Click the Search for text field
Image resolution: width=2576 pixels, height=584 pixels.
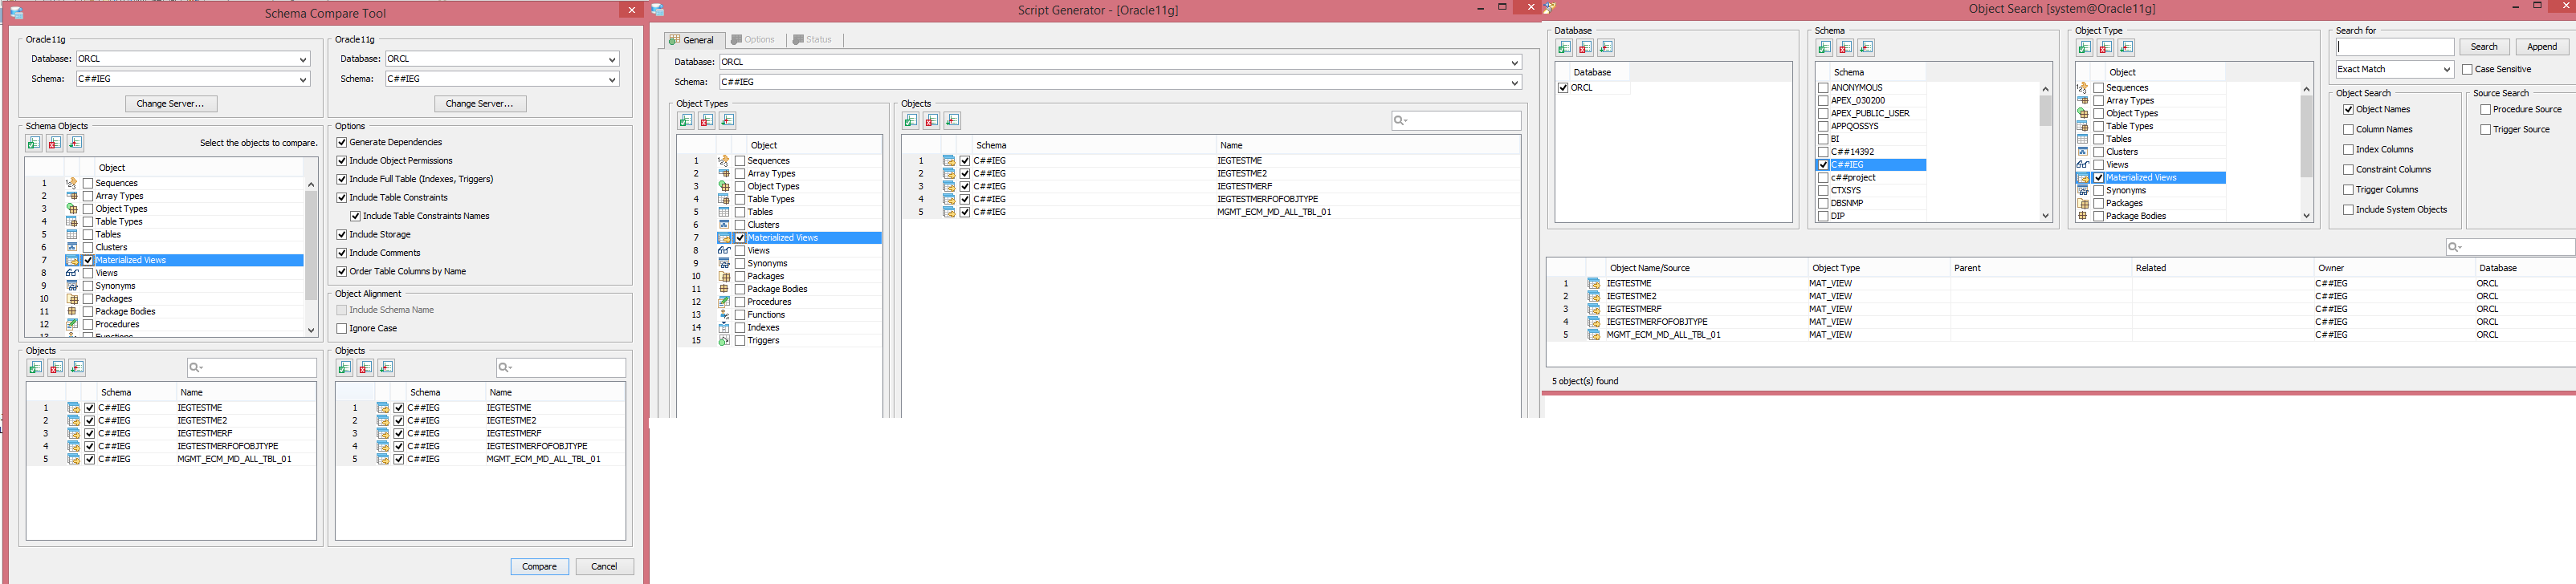(2395, 47)
